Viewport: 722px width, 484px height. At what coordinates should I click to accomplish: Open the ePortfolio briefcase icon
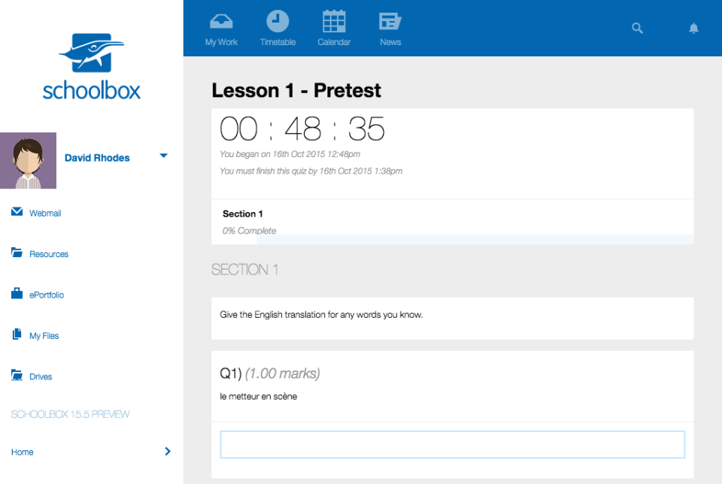pos(16,294)
